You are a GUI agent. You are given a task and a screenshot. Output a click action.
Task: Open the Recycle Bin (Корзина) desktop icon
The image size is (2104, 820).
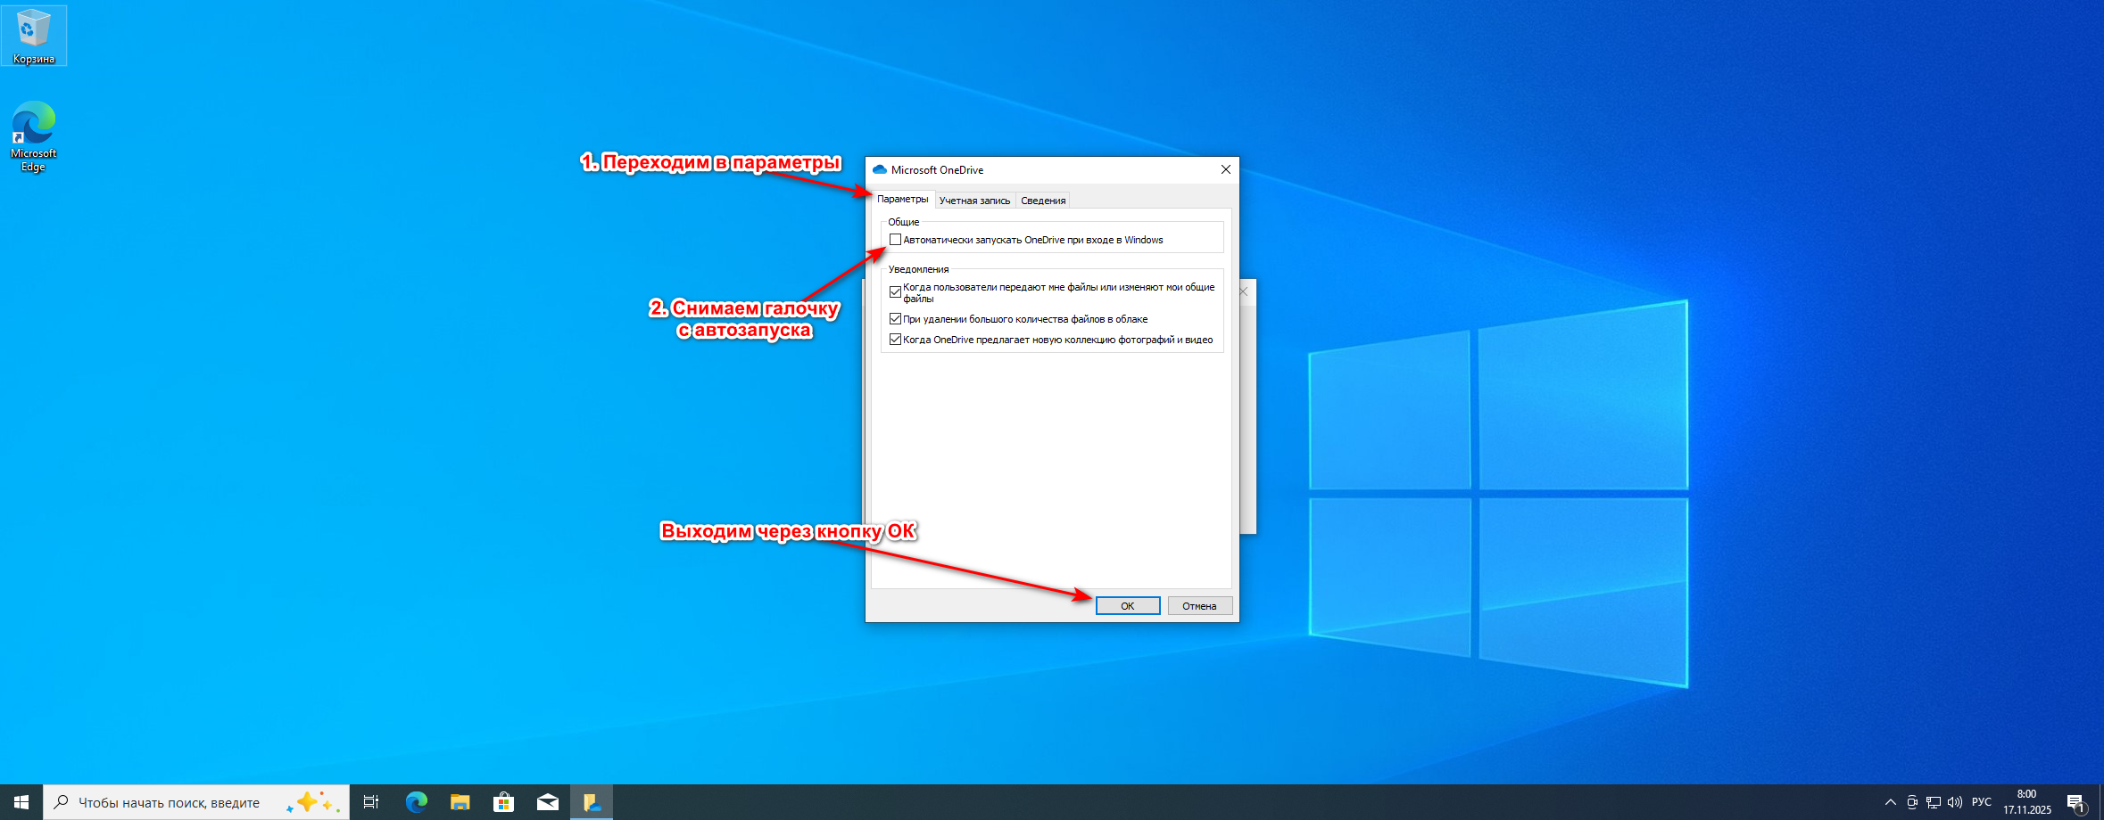point(33,36)
